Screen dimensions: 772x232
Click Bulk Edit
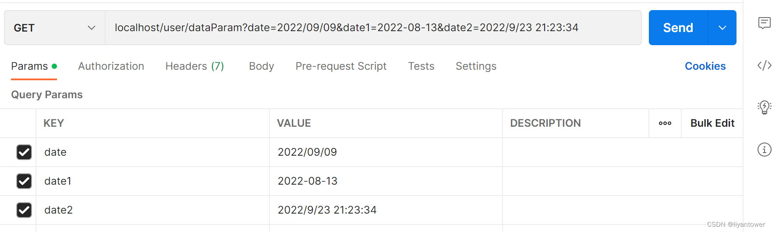[x=712, y=123]
